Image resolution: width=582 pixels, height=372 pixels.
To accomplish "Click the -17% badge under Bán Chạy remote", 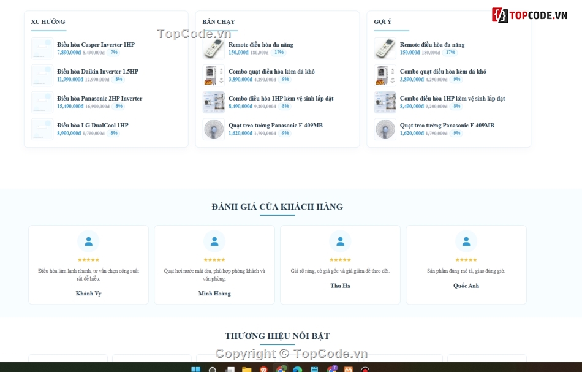I will (278, 52).
